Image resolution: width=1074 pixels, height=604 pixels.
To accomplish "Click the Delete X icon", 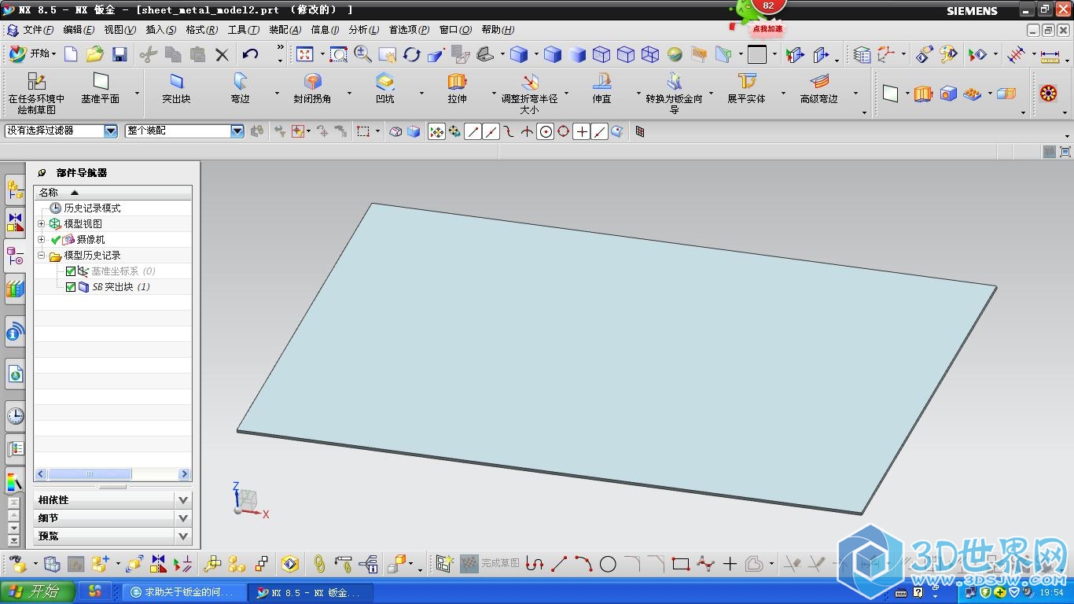I will click(x=222, y=54).
